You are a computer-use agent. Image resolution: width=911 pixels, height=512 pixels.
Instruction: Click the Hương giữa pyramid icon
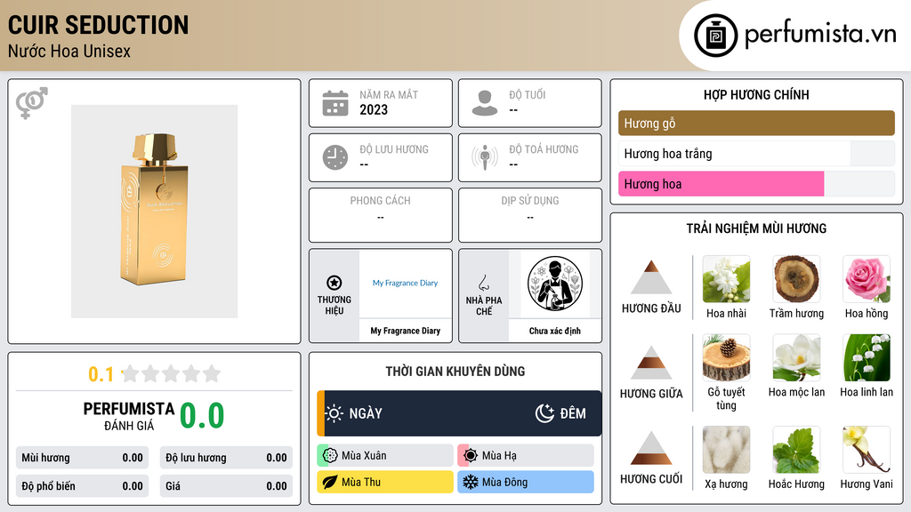coord(651,363)
